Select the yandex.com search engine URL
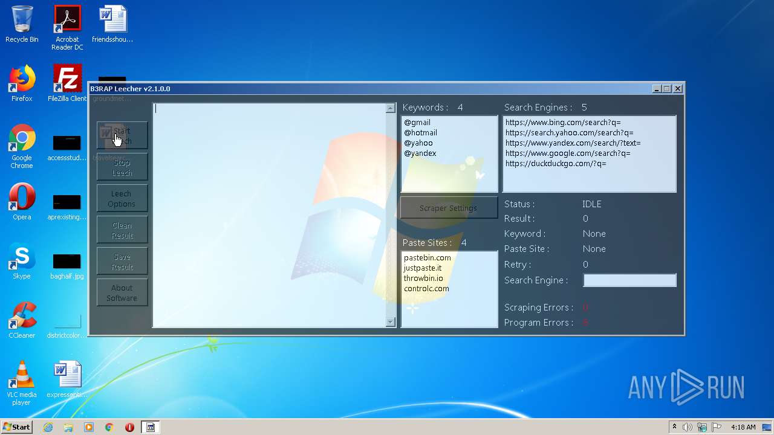The height and width of the screenshot is (435, 774). [x=573, y=143]
